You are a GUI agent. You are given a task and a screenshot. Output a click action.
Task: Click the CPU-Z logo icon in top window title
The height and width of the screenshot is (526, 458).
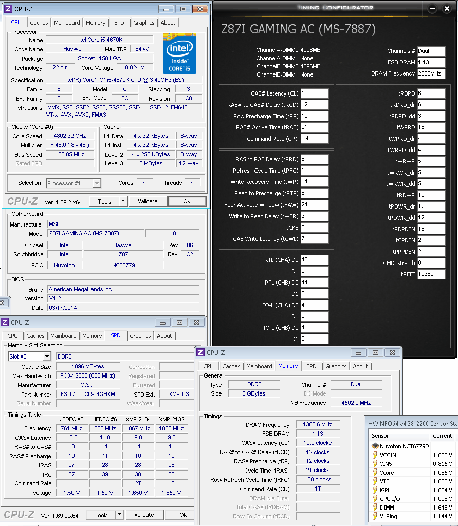(8, 9)
